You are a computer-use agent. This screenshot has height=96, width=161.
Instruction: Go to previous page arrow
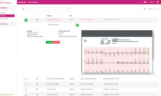155,9
